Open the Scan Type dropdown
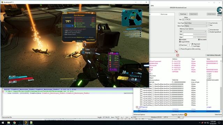 [x=195, y=23]
